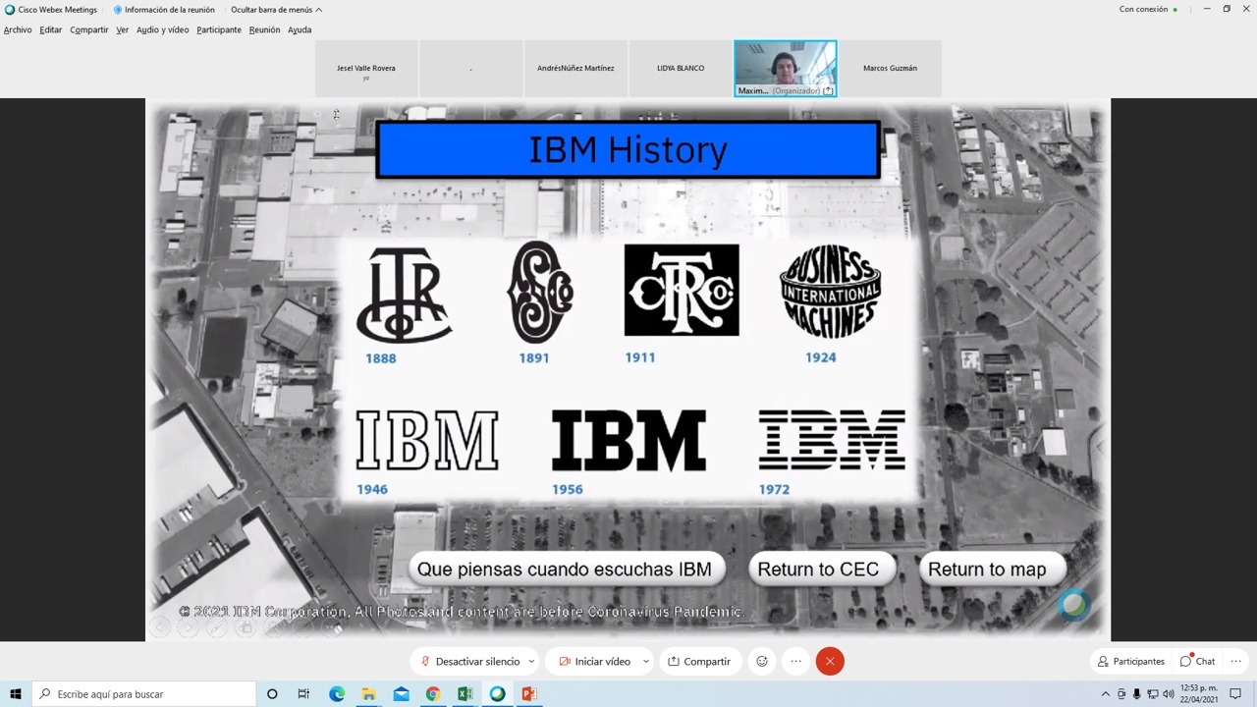Select LIDYA BLANCO participant tile
This screenshot has width=1257, height=707.
tap(681, 69)
